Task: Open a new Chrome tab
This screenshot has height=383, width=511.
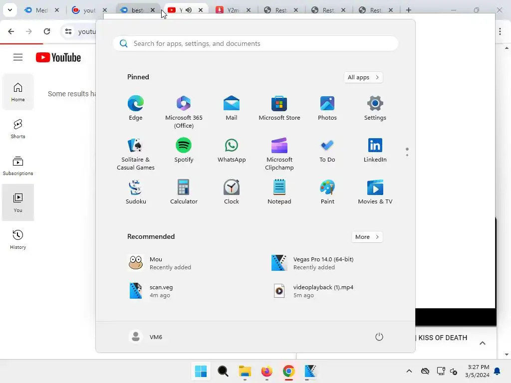Action: (x=408, y=10)
